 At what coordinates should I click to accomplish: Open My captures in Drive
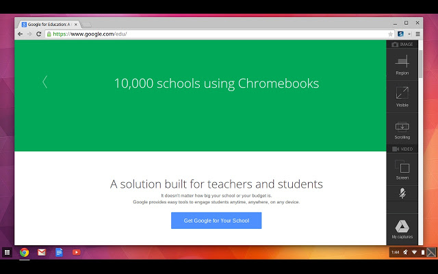(402, 229)
